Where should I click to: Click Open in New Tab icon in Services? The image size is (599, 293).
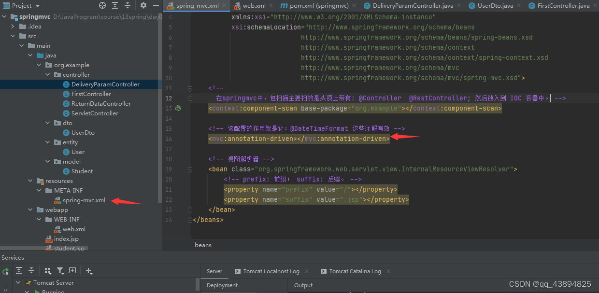(x=72, y=271)
